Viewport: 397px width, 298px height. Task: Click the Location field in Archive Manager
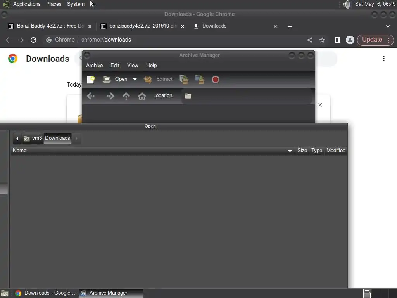pyautogui.click(x=247, y=96)
